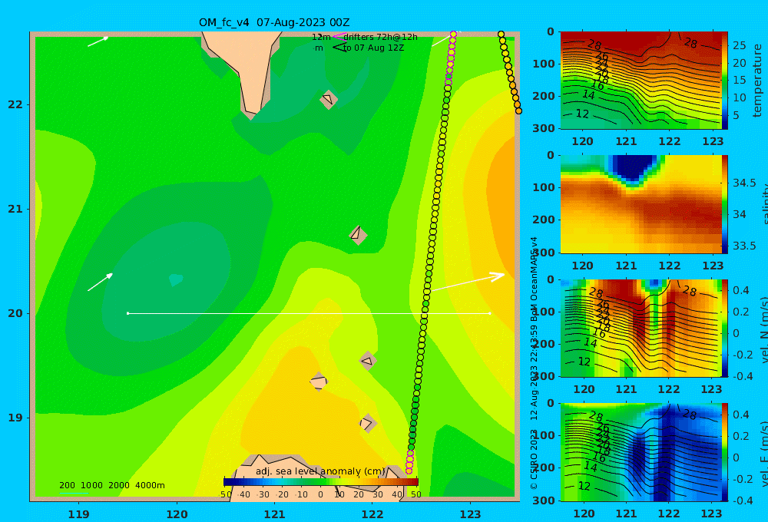Click the latitude label '19' on map

point(15,418)
